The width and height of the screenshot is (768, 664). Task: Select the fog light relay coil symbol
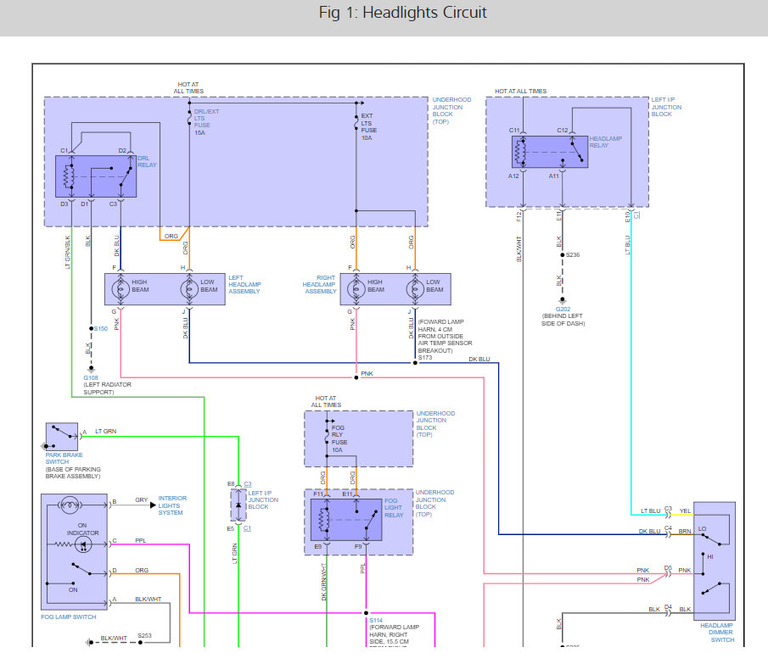[x=324, y=519]
